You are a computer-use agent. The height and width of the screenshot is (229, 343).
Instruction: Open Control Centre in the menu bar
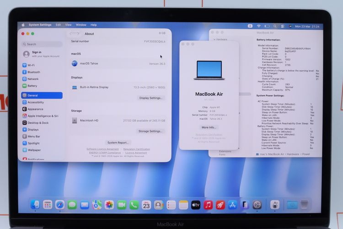pos(283,26)
